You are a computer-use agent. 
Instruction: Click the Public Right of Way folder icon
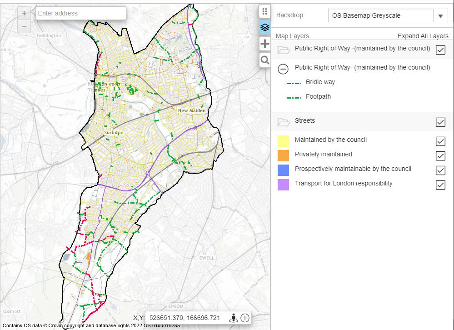point(284,50)
